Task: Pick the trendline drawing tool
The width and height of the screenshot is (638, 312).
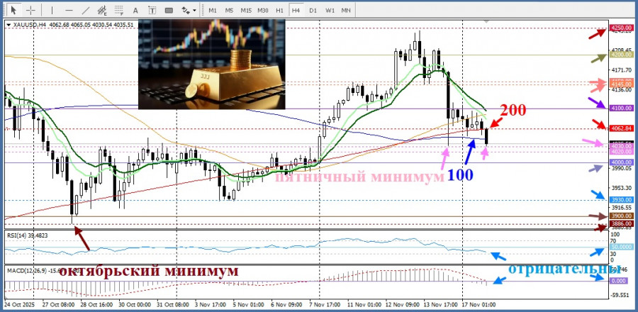Action: click(86, 11)
